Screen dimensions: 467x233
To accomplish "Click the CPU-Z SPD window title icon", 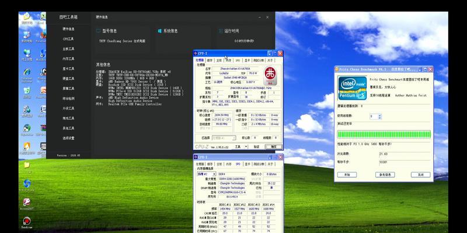I will tap(196, 157).
